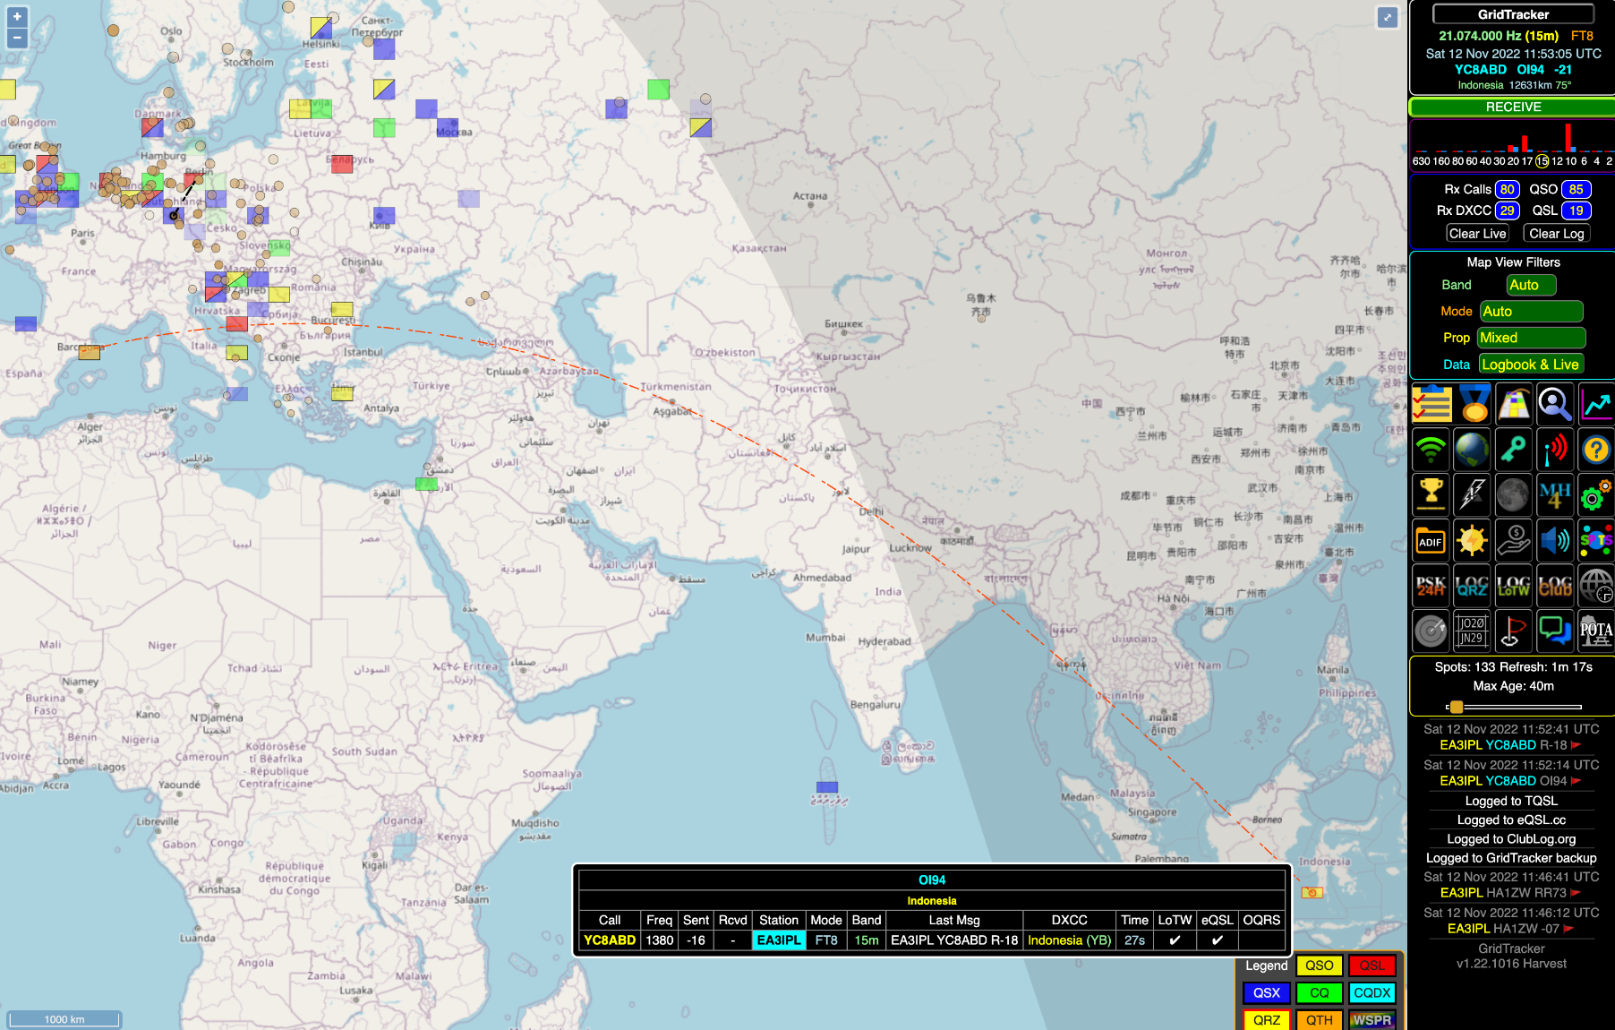
Task: Click the gray radar target icon
Action: point(1431,631)
